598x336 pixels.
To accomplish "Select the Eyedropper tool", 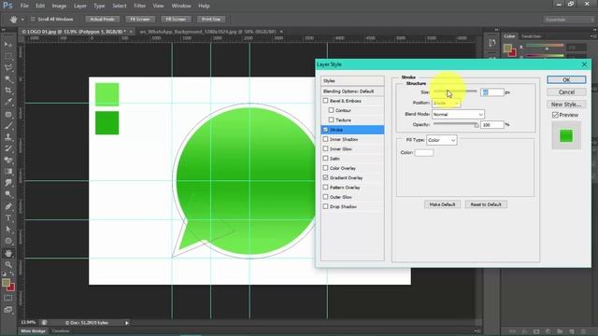I will click(8, 102).
